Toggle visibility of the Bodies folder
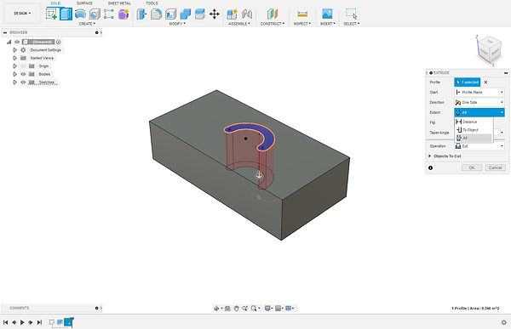Viewport: 511px width, 329px height. tap(23, 74)
